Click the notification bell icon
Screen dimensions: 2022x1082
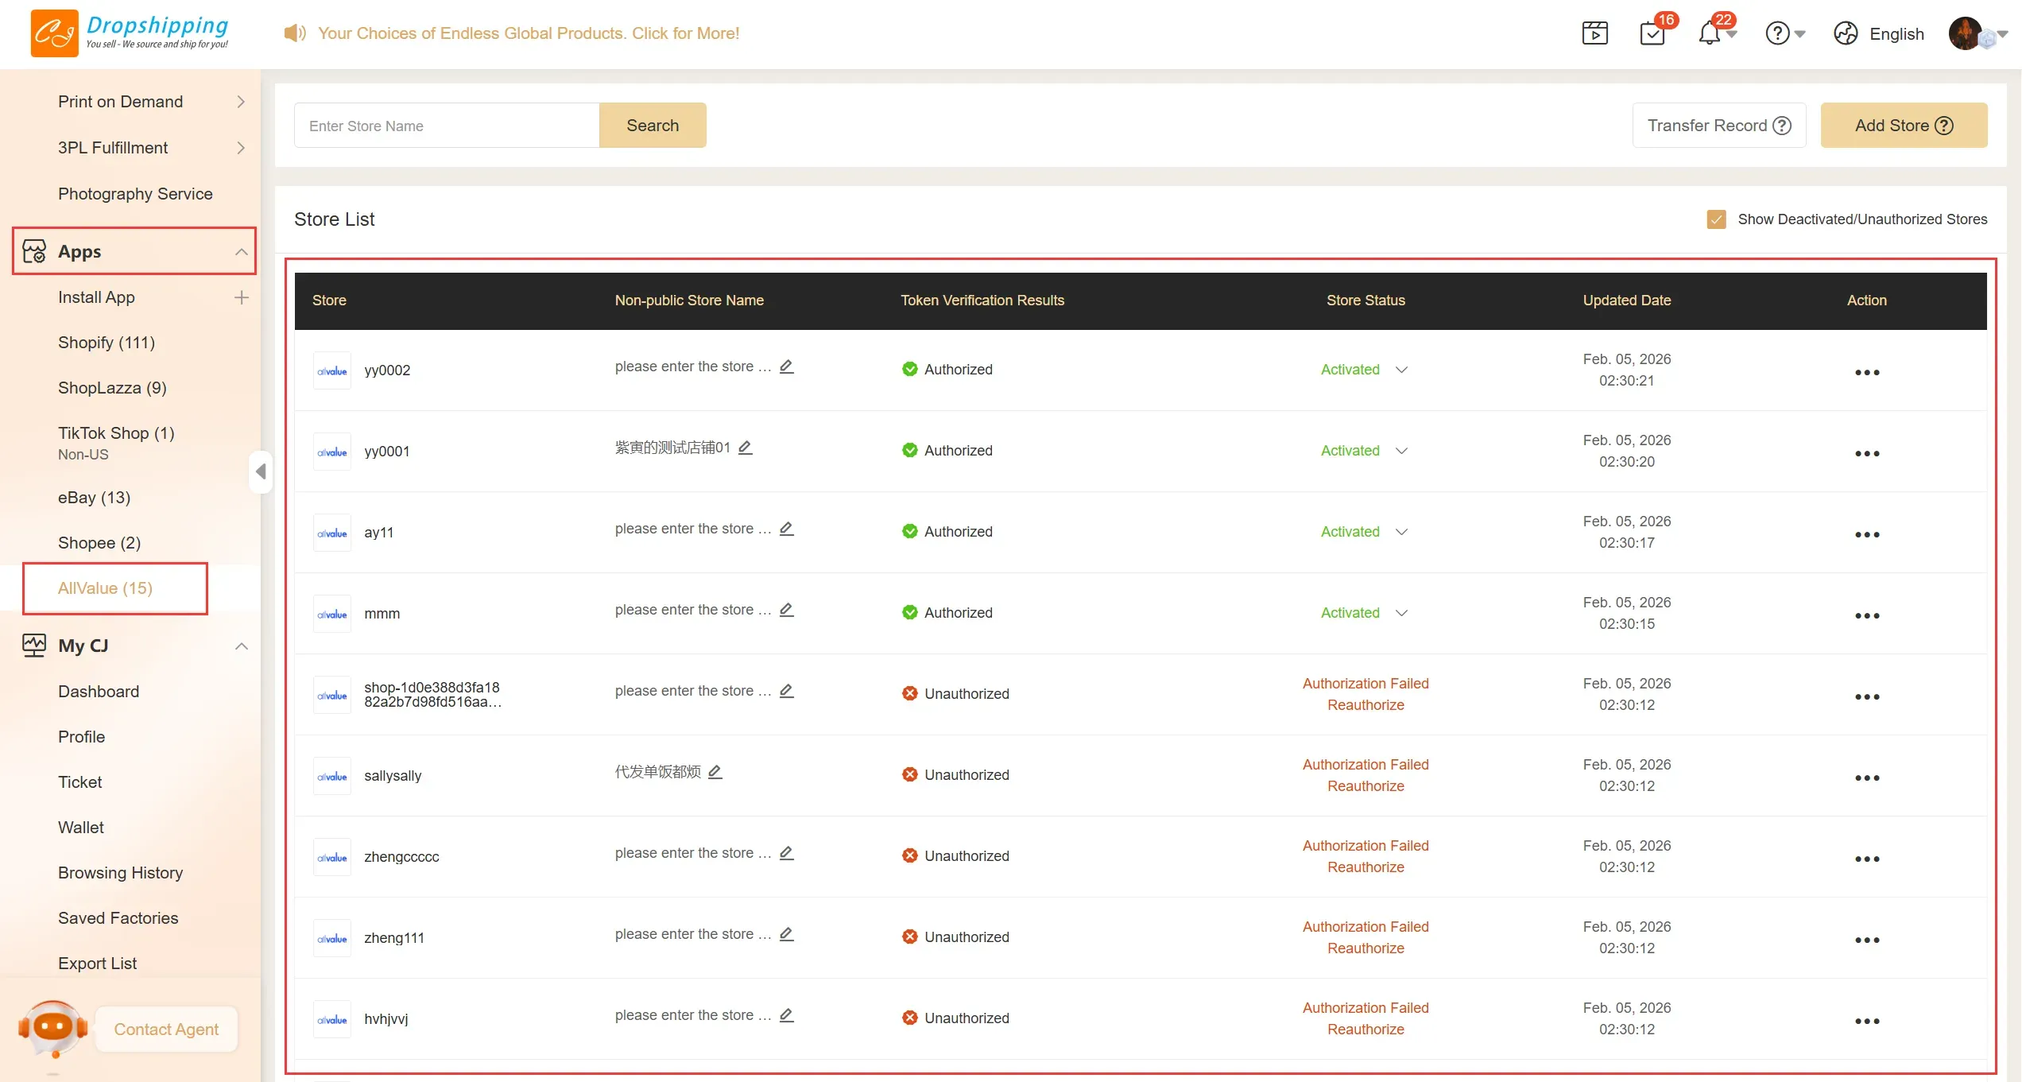click(x=1709, y=33)
